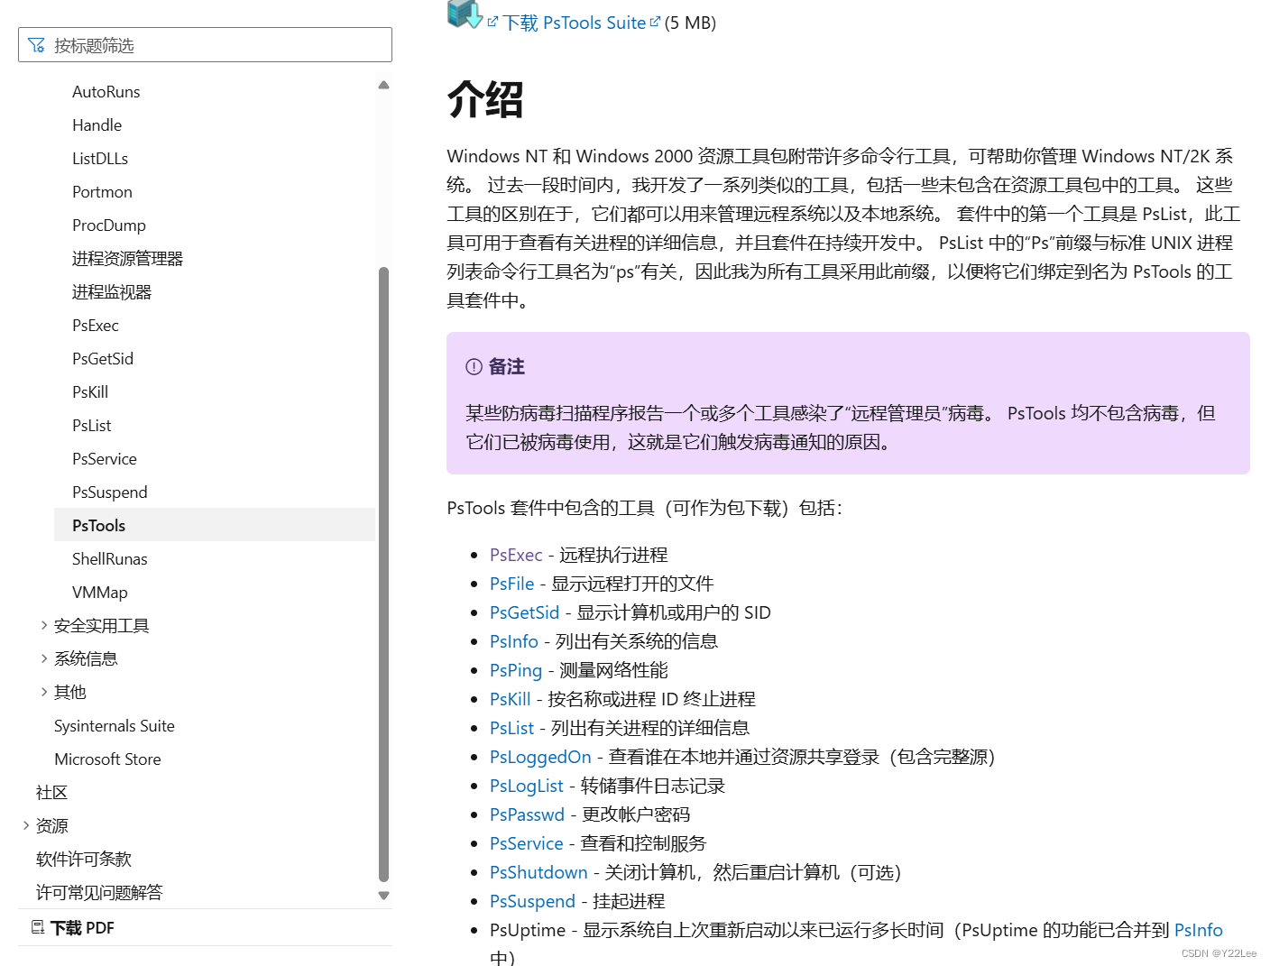Open the PsExec link in tool list
This screenshot has width=1270, height=966.
(516, 555)
